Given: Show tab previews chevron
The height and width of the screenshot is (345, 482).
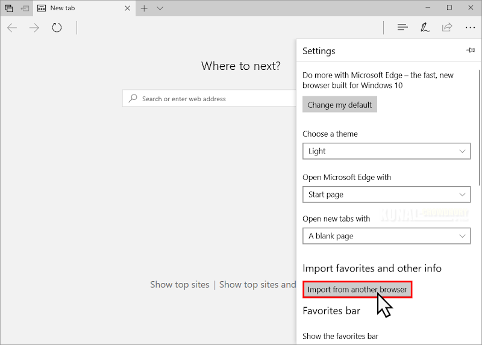Looking at the screenshot, I should click(160, 8).
